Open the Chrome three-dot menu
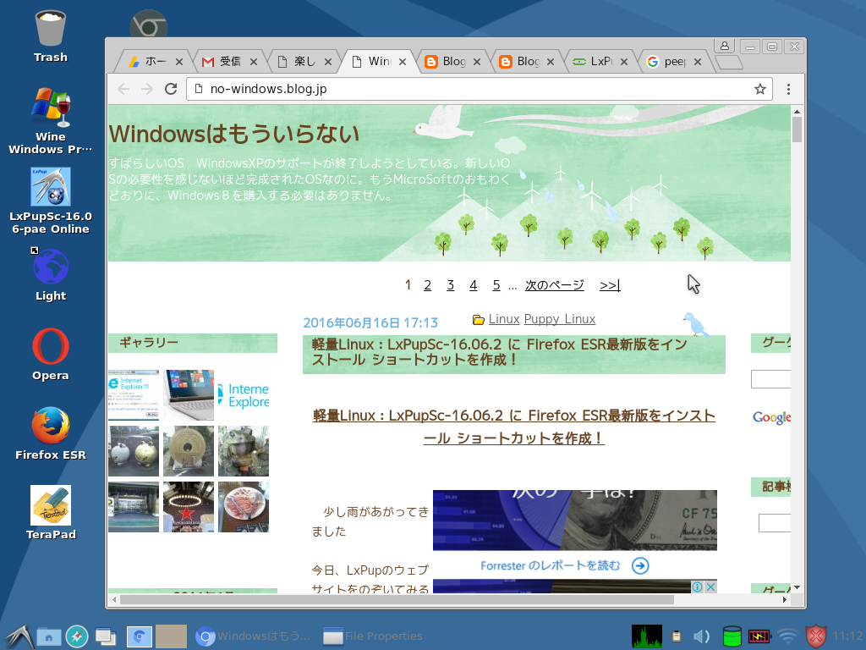866x650 pixels. pos(788,88)
